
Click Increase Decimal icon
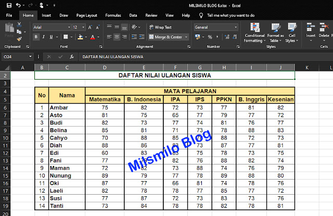pos(227,37)
